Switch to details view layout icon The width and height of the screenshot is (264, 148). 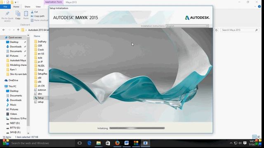254,136
